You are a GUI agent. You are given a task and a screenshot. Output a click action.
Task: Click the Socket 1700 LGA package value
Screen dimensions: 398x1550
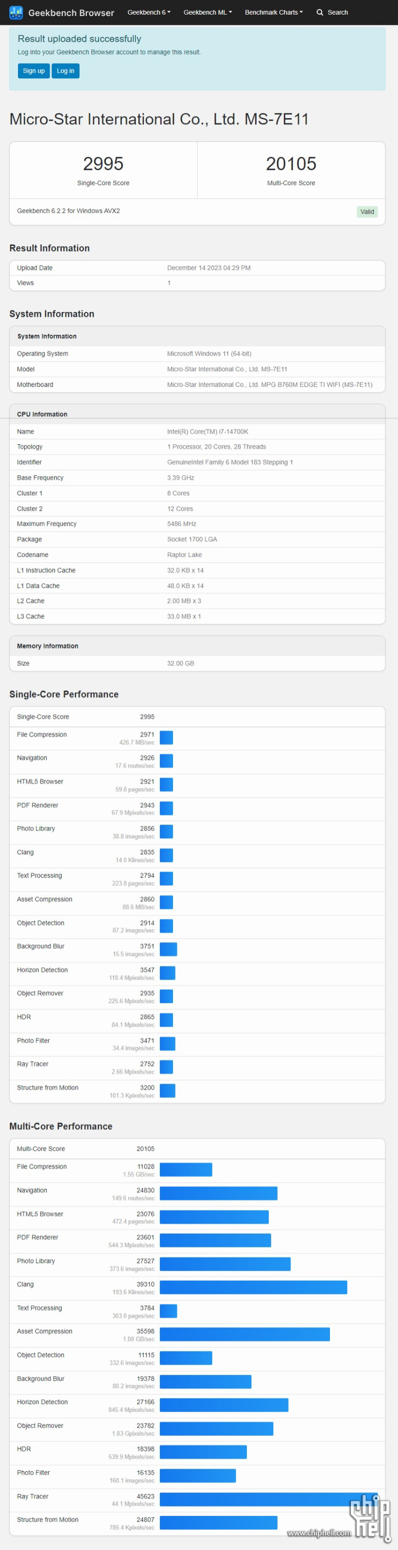tap(192, 540)
